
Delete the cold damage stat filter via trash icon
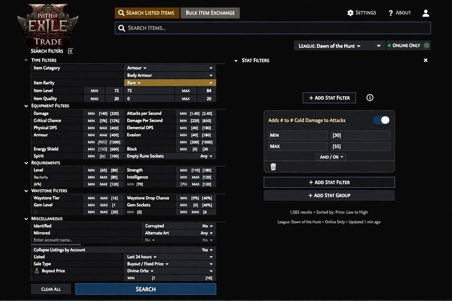[x=273, y=167]
